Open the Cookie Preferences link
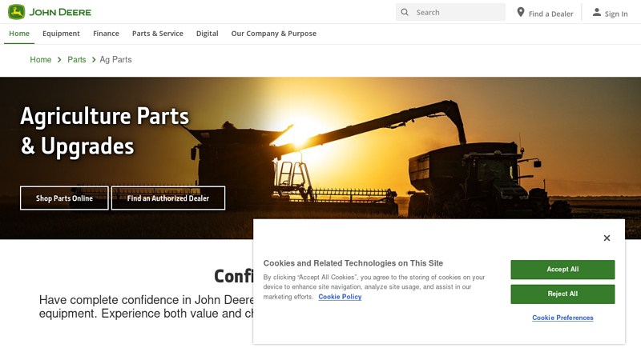The height and width of the screenshot is (360, 641). click(562, 318)
